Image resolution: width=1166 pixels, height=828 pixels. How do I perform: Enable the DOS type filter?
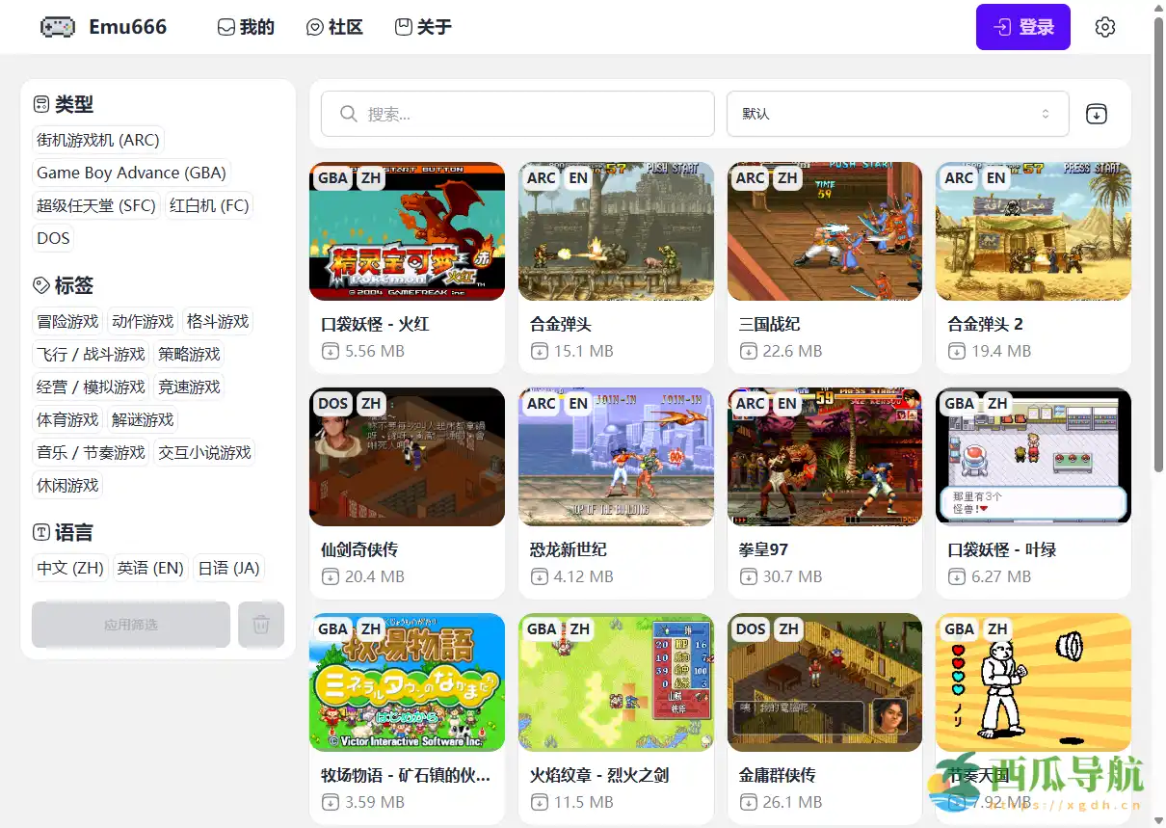52,238
